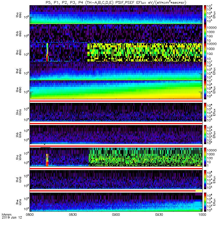The height and width of the screenshot is (231, 217).
Task: Click the thb ions spectrogram panel
Action: click(x=116, y=135)
